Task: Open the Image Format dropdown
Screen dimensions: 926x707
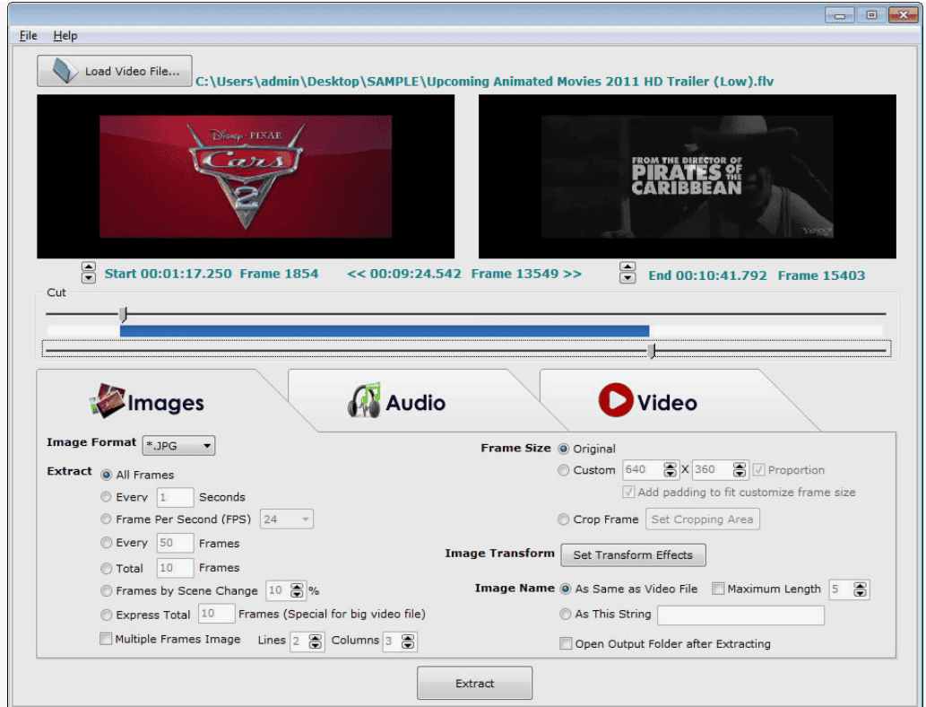Action: pos(178,446)
